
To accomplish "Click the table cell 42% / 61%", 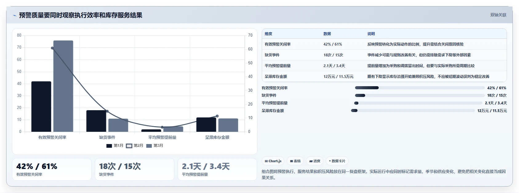I will [333, 44].
